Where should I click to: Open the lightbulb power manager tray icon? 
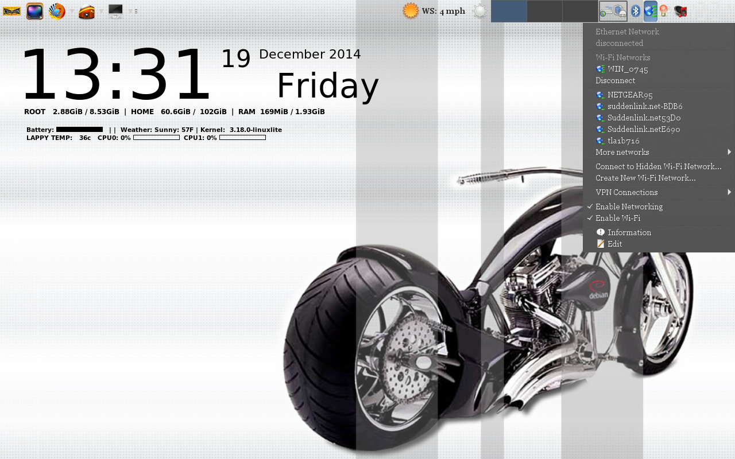point(665,11)
